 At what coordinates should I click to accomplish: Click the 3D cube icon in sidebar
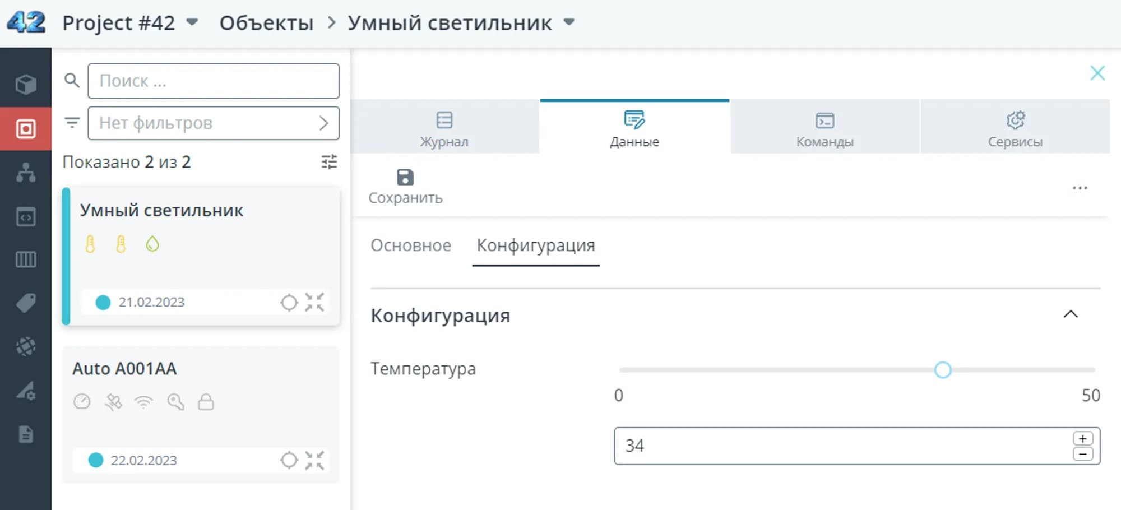point(26,85)
